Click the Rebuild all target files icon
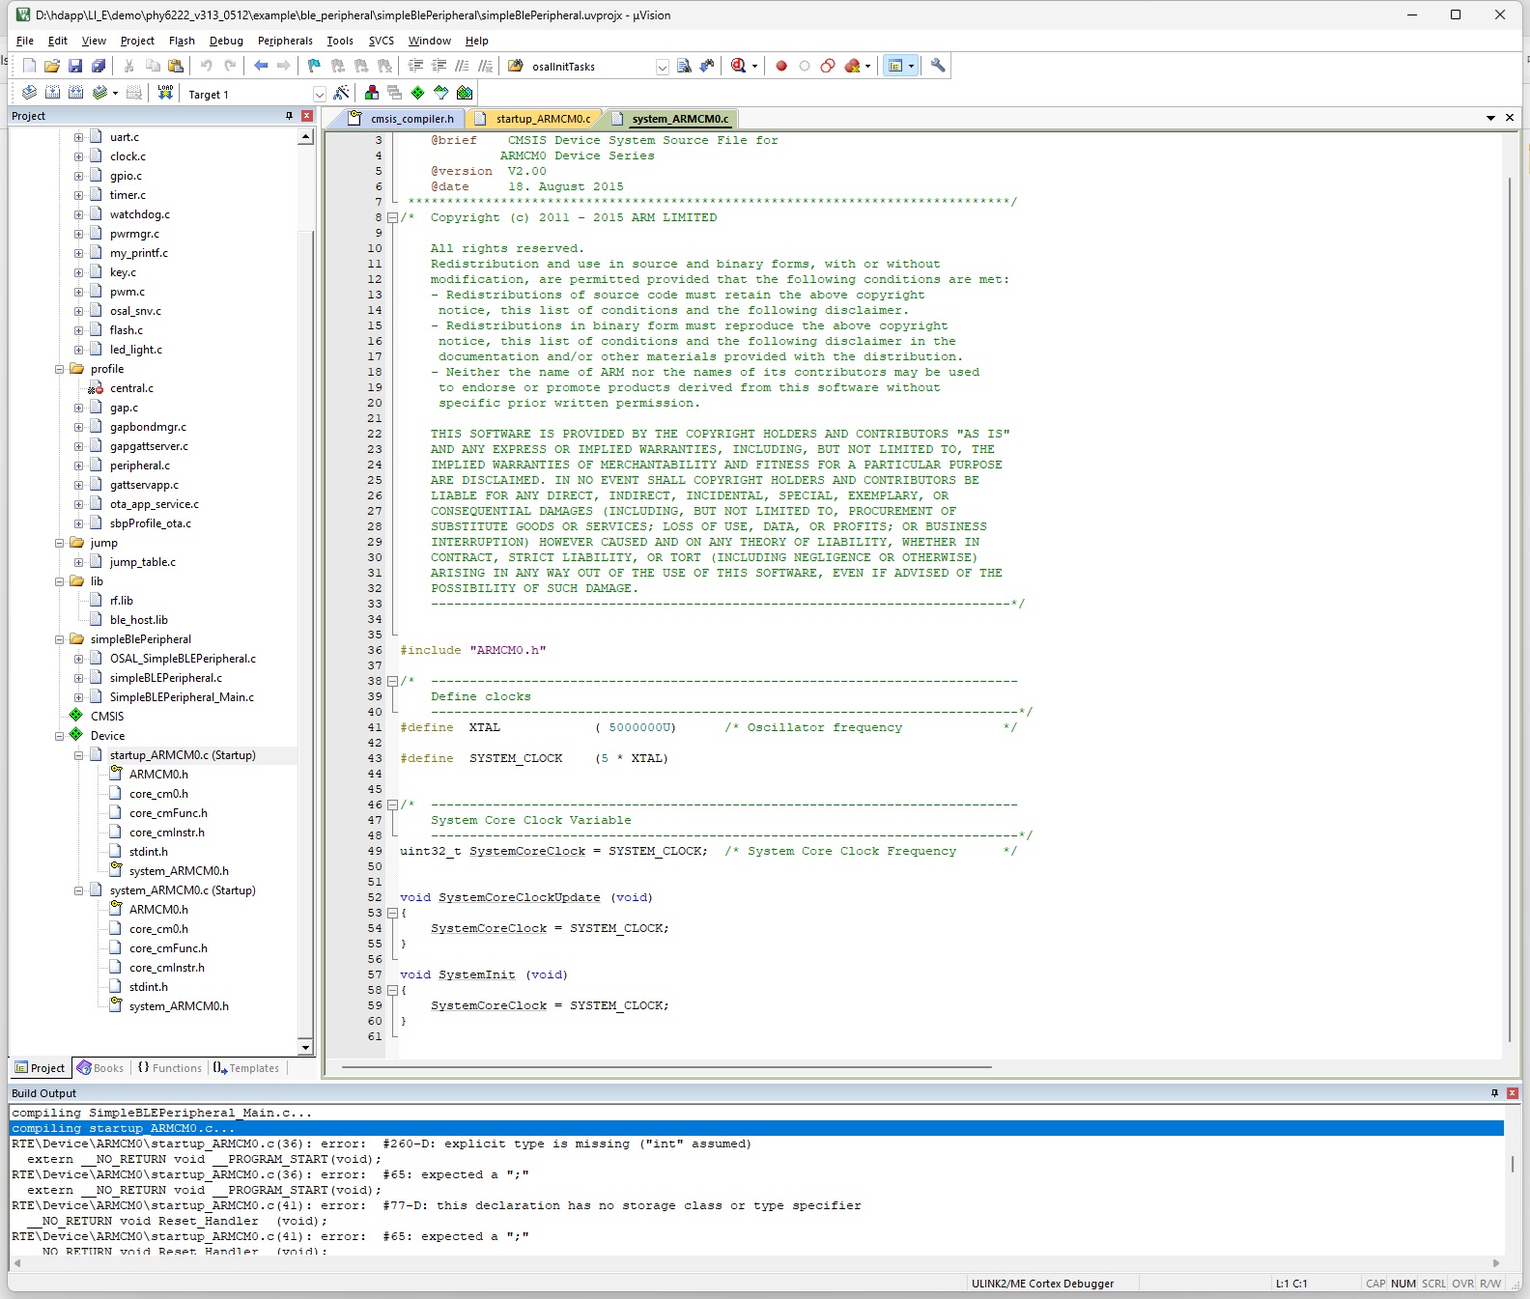 tap(75, 93)
